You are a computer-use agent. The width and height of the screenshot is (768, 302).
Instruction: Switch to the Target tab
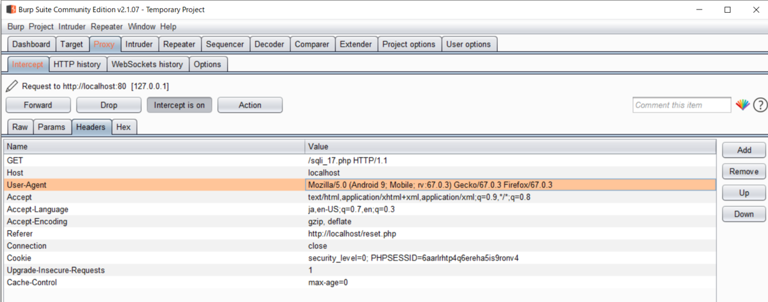click(72, 44)
